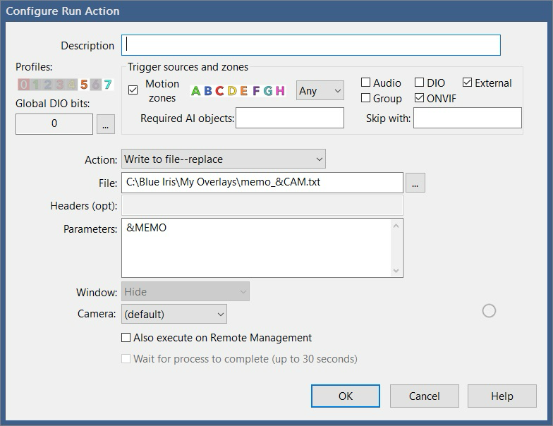Viewport: 553px width, 426px height.
Task: Uncheck the Motion zones checkbox
Action: pyautogui.click(x=133, y=90)
